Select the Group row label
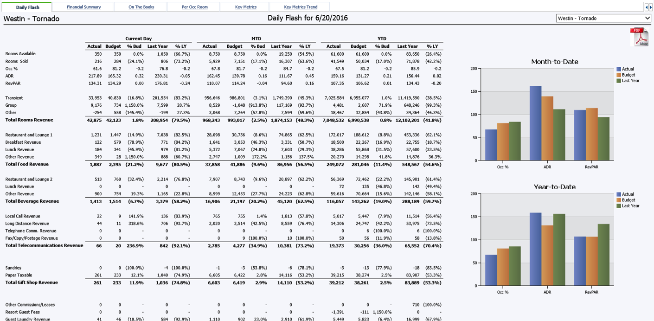The image size is (654, 321). pos(11,105)
